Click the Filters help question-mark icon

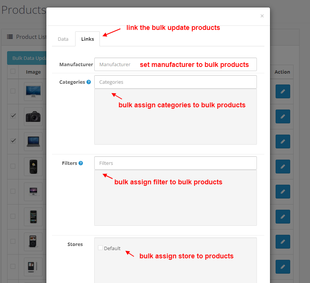click(x=80, y=163)
